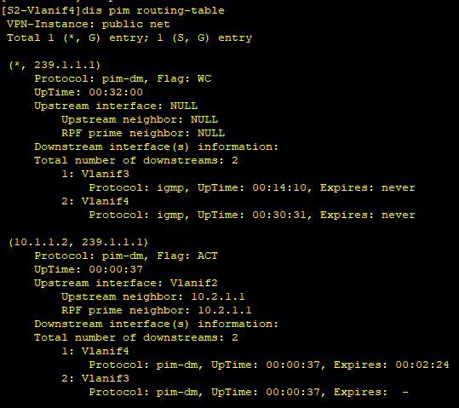Click the UpTime 00:14:10 igmp line
The height and width of the screenshot is (408, 459).
tap(252, 187)
